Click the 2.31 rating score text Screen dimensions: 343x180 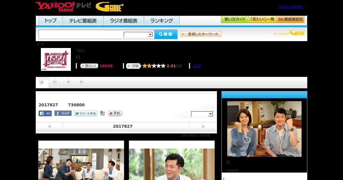[171, 66]
